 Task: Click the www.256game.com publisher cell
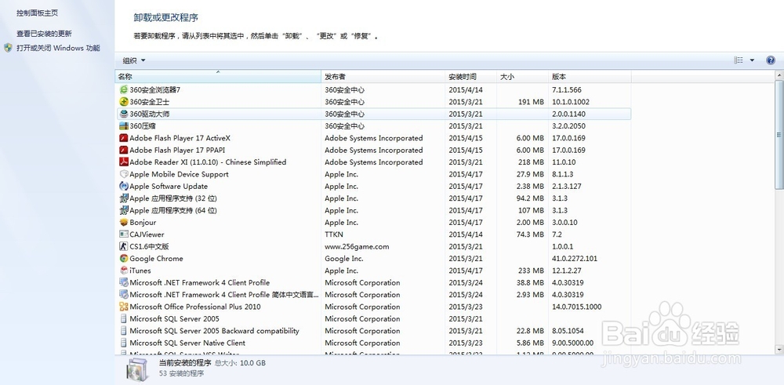pyautogui.click(x=357, y=246)
